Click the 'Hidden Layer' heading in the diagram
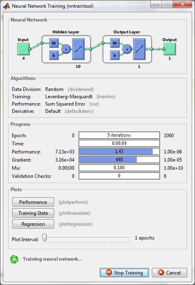 pyautogui.click(x=66, y=32)
